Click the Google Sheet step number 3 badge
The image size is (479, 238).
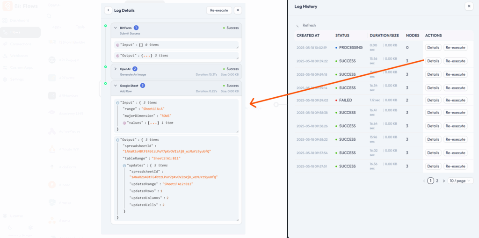(143, 86)
